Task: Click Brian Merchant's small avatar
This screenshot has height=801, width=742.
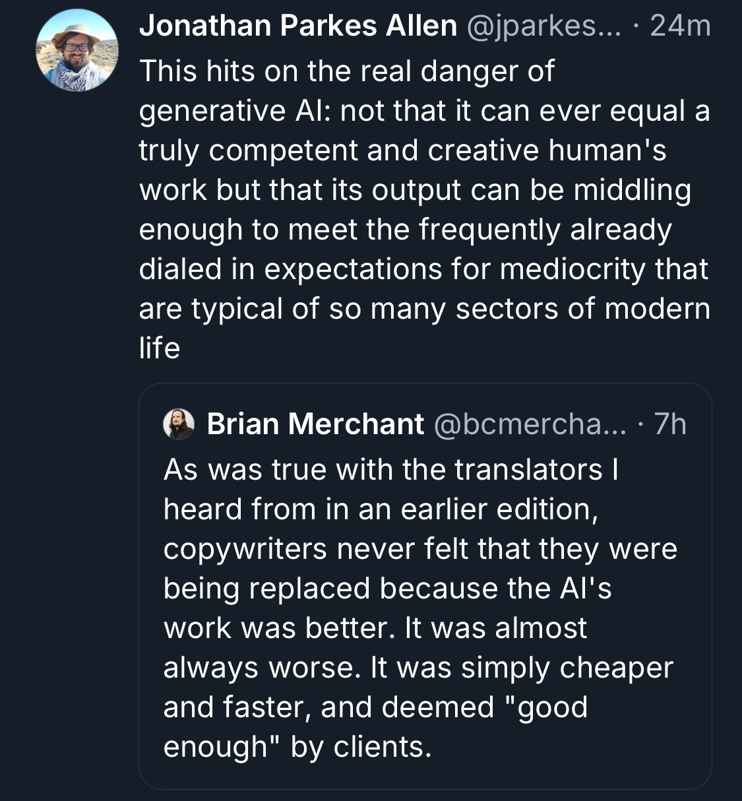Action: (179, 424)
